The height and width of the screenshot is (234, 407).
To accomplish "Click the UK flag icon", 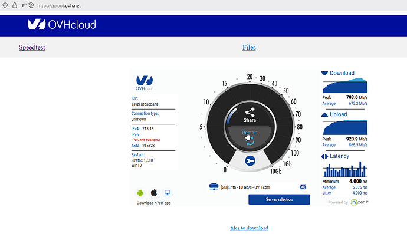I will point(303,187).
